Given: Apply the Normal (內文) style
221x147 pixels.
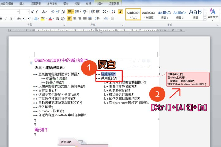Looking at the screenshot, I should [x=133, y=14].
